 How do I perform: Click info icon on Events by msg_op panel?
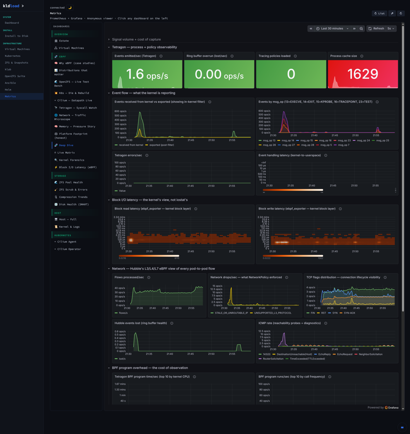377,102
